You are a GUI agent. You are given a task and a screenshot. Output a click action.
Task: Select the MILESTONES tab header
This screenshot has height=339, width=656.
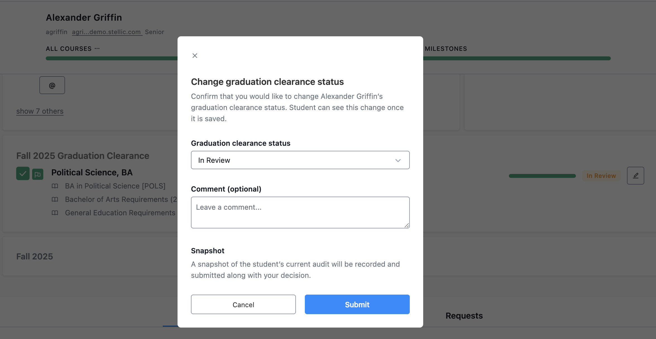pyautogui.click(x=446, y=49)
